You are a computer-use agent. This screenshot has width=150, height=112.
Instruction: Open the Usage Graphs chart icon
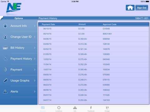click(5, 80)
